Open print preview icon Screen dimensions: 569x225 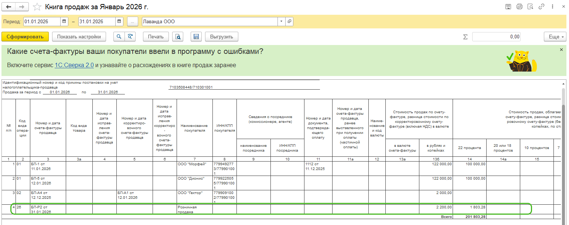178,37
